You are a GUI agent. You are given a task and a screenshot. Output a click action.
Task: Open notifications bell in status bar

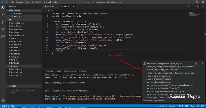[203, 106]
